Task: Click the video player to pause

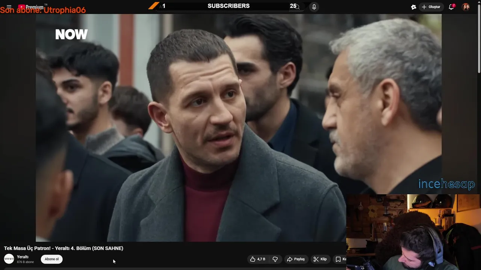Action: (x=239, y=128)
